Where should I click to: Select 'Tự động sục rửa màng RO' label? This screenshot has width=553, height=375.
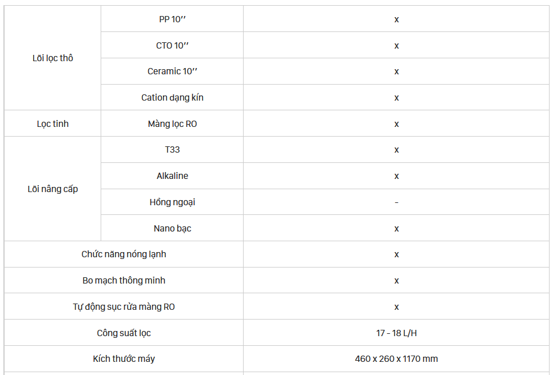pos(124,306)
